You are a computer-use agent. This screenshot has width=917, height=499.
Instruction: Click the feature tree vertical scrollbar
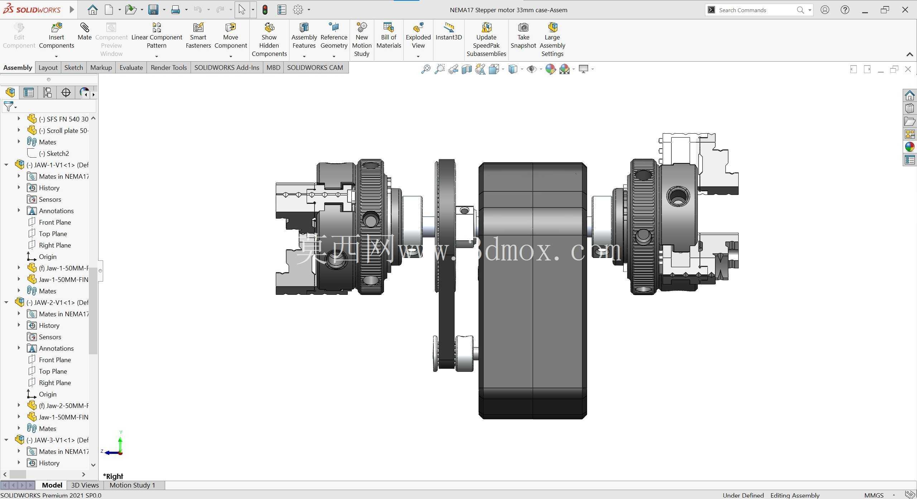(93, 310)
